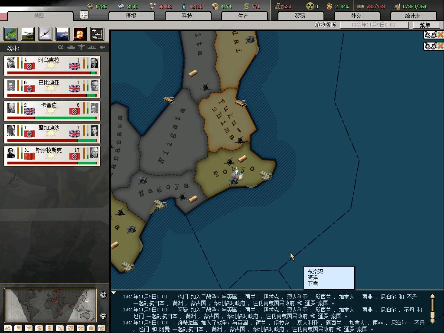The width and height of the screenshot is (444, 333).
Task: Toggle the ship filter in battle list
Action: click(92, 47)
